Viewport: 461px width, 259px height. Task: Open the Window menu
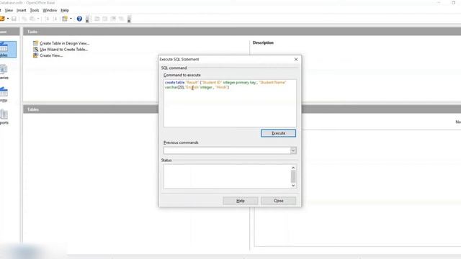50,10
